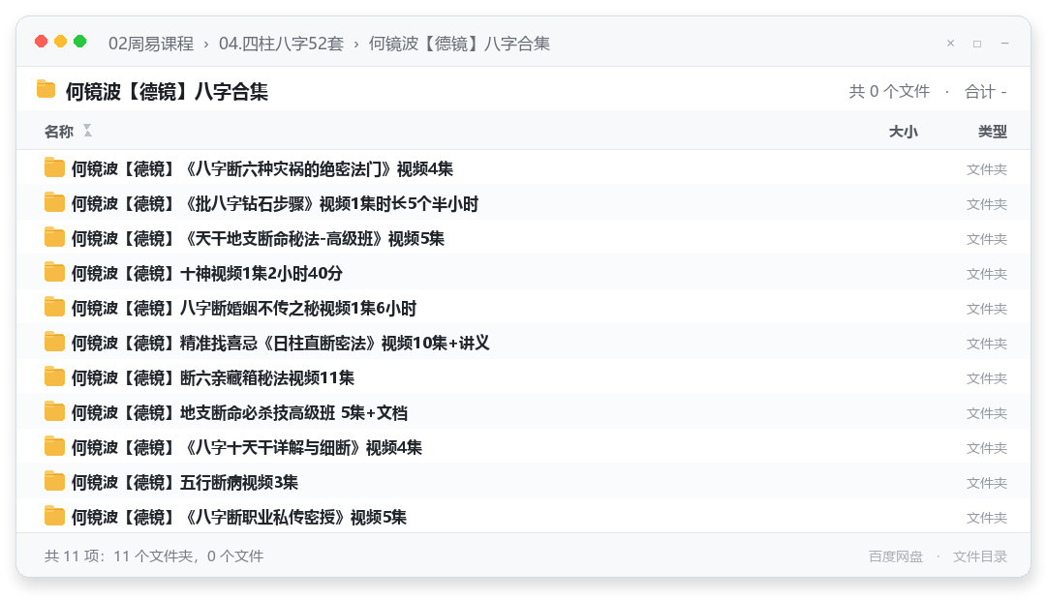Viewport: 1046px width, 600px height.
Task: Sort by 类型 column header
Action: tap(993, 132)
